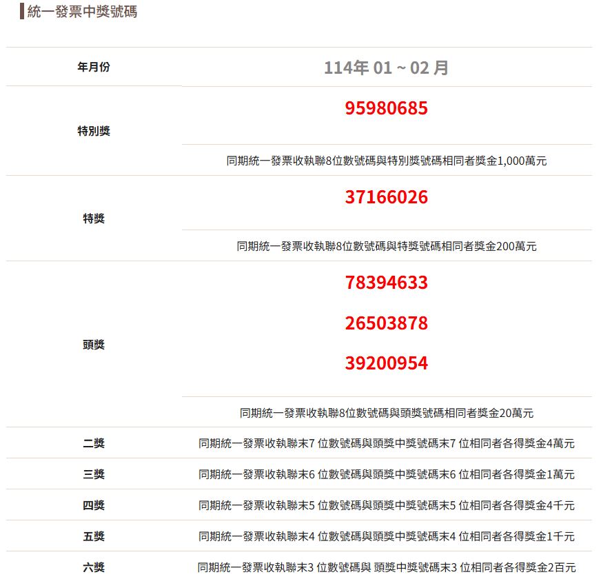Click the 統一發票中獎號碼 page heading

[x=82, y=12]
